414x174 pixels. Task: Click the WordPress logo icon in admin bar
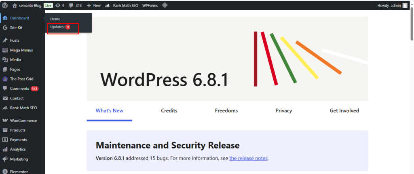tap(5, 6)
